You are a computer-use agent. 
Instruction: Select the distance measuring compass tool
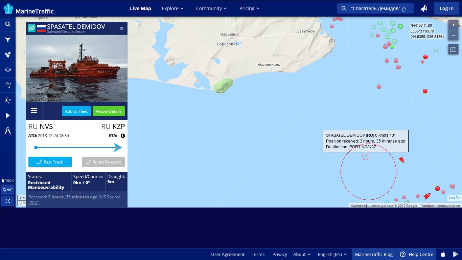(8, 131)
